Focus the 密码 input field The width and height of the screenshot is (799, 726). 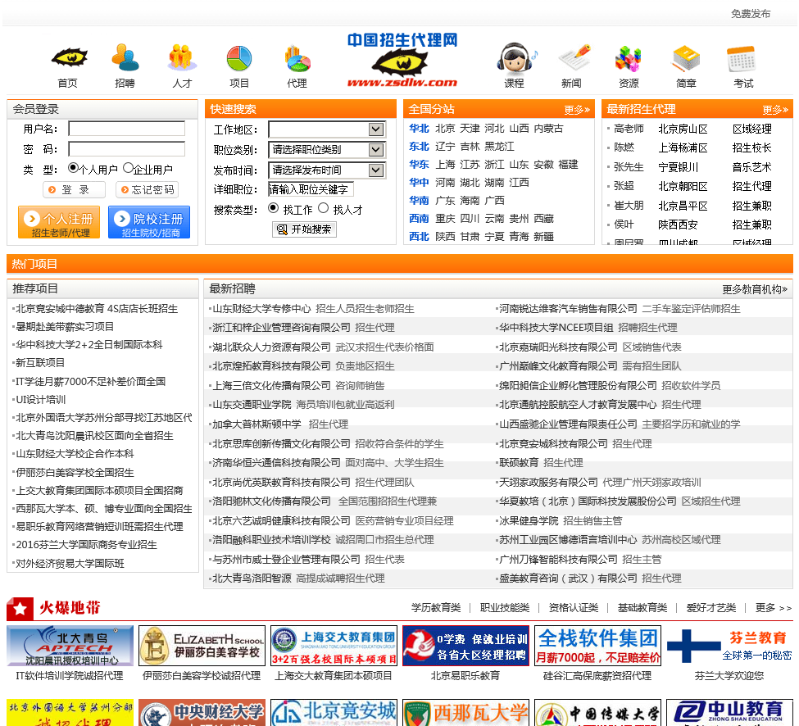[x=126, y=149]
